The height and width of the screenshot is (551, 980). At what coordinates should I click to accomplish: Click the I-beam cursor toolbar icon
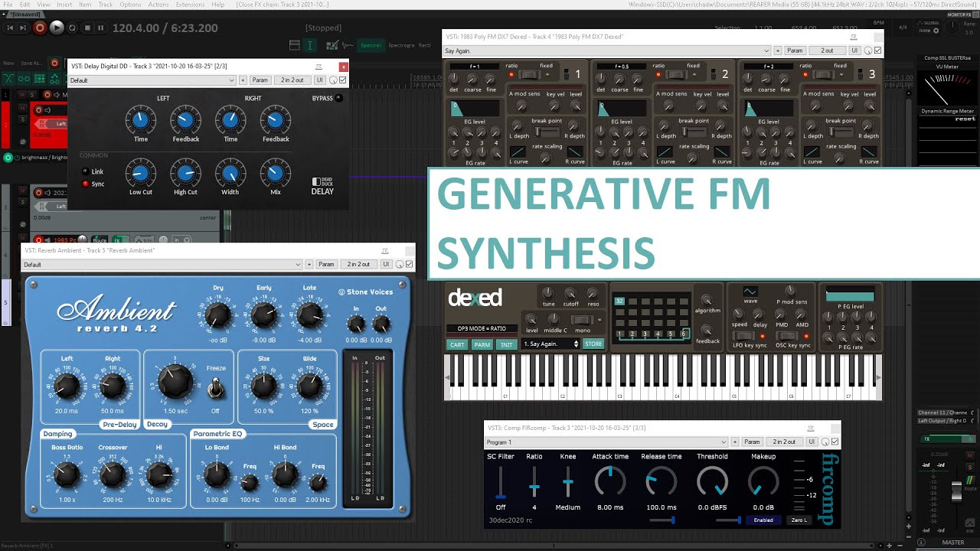pos(310,45)
